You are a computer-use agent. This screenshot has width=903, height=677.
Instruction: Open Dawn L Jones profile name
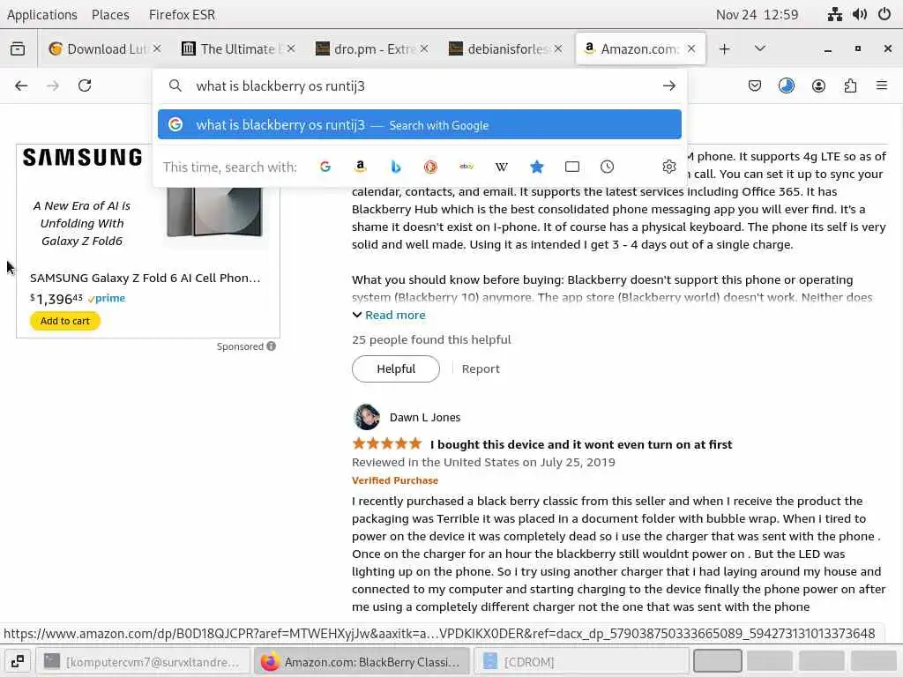coord(425,417)
